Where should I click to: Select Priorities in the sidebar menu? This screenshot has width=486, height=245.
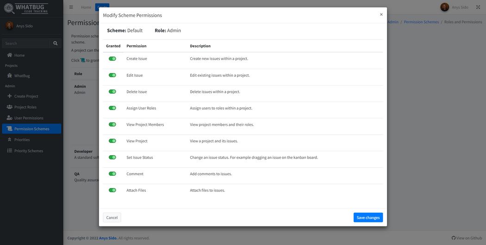22,140
